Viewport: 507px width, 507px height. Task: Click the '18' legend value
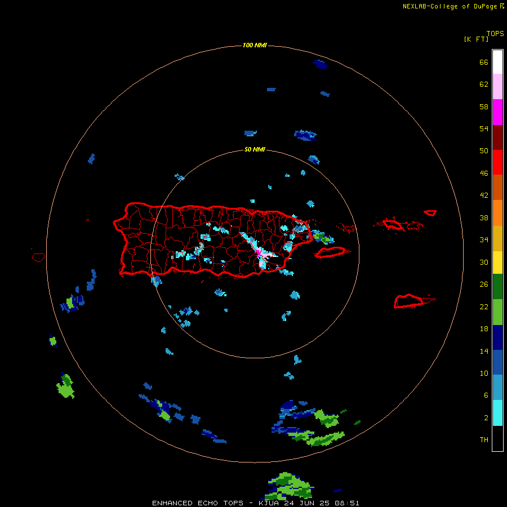[484, 329]
